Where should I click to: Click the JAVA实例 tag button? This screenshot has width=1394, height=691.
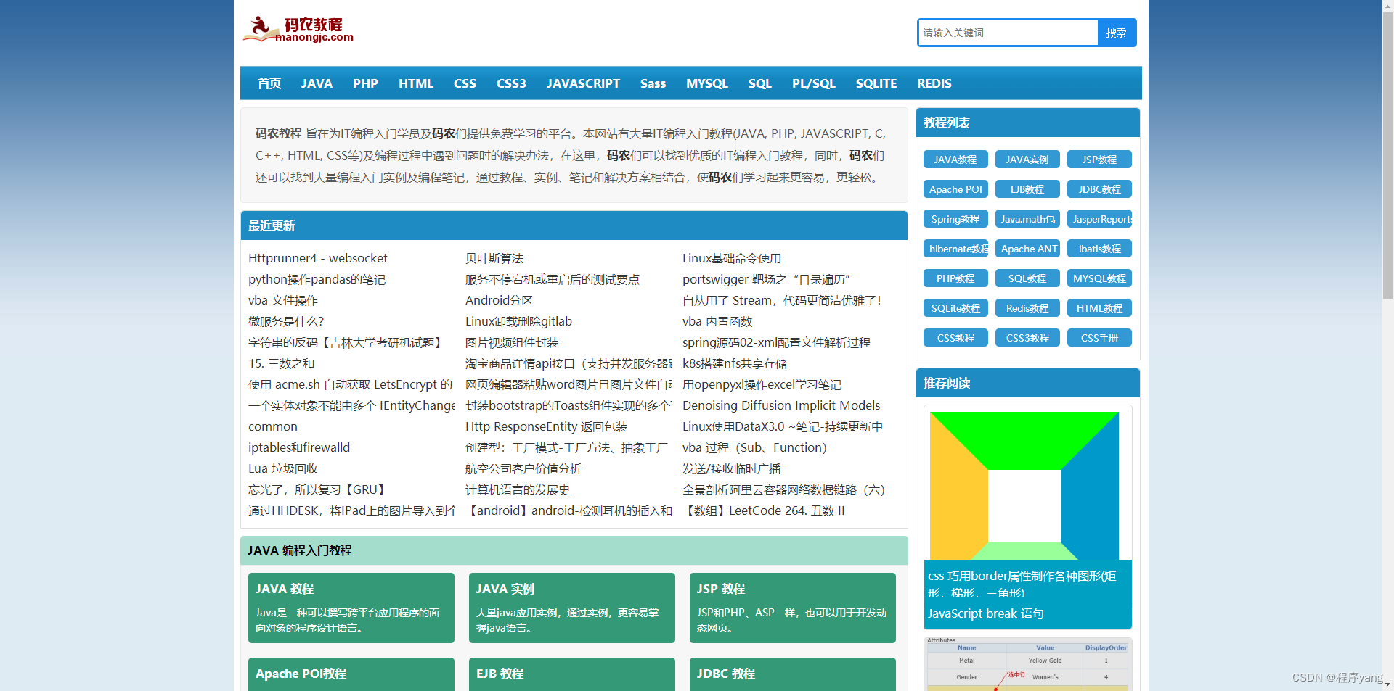coord(1027,160)
